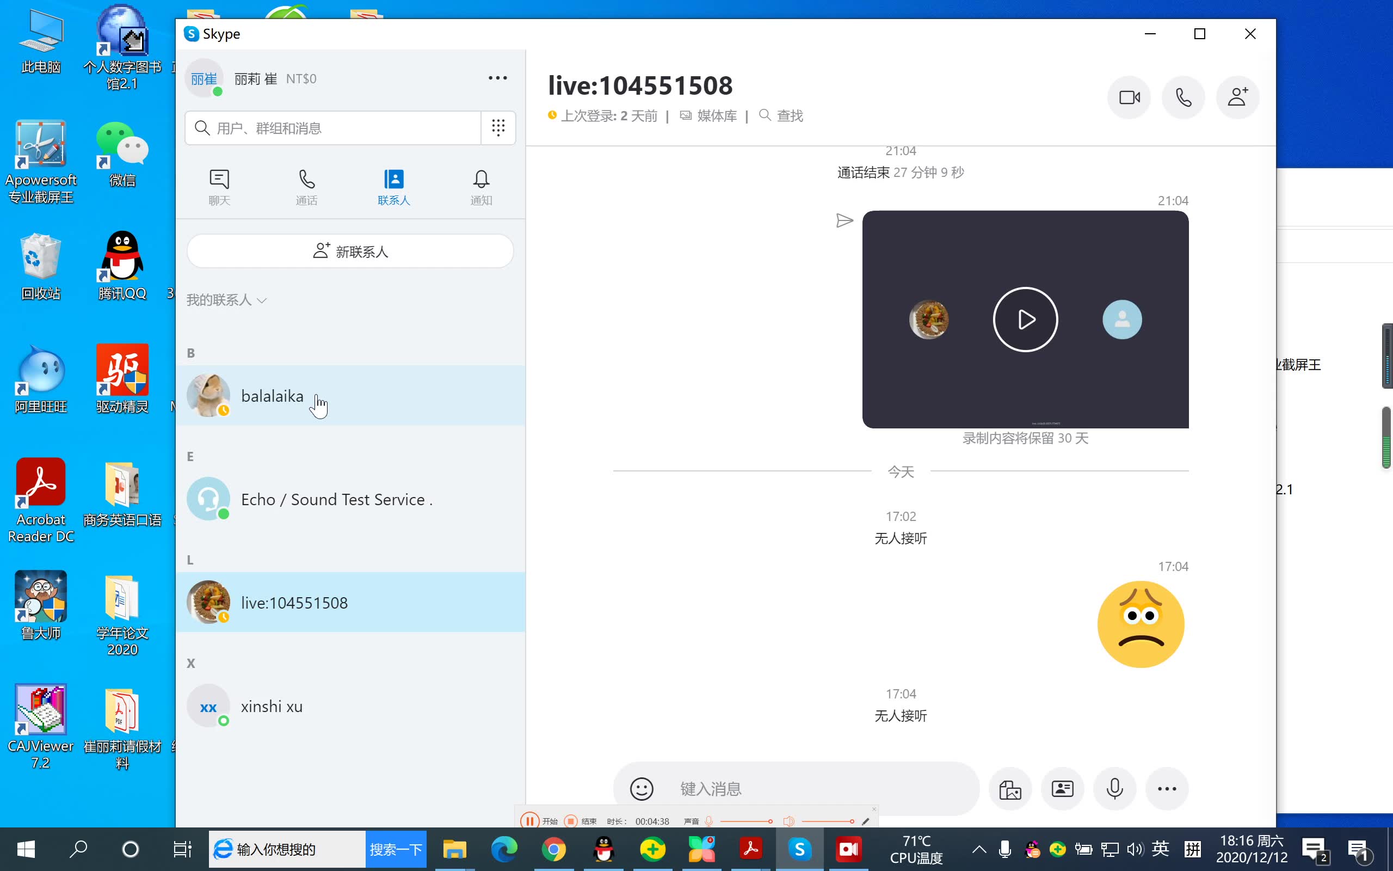Image resolution: width=1393 pixels, height=871 pixels.
Task: Click the add contact icon
Action: click(1236, 97)
